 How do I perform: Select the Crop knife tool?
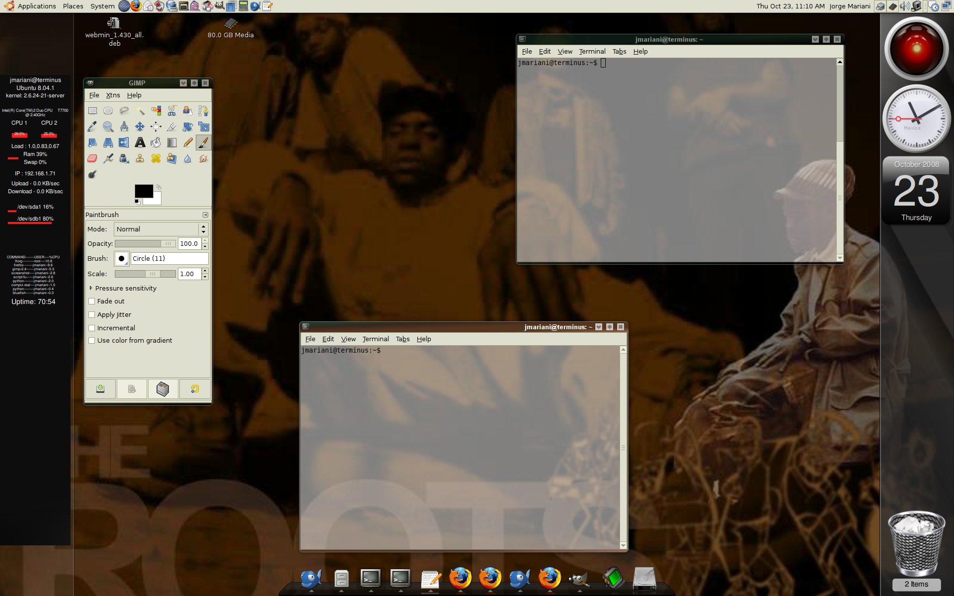(x=172, y=127)
